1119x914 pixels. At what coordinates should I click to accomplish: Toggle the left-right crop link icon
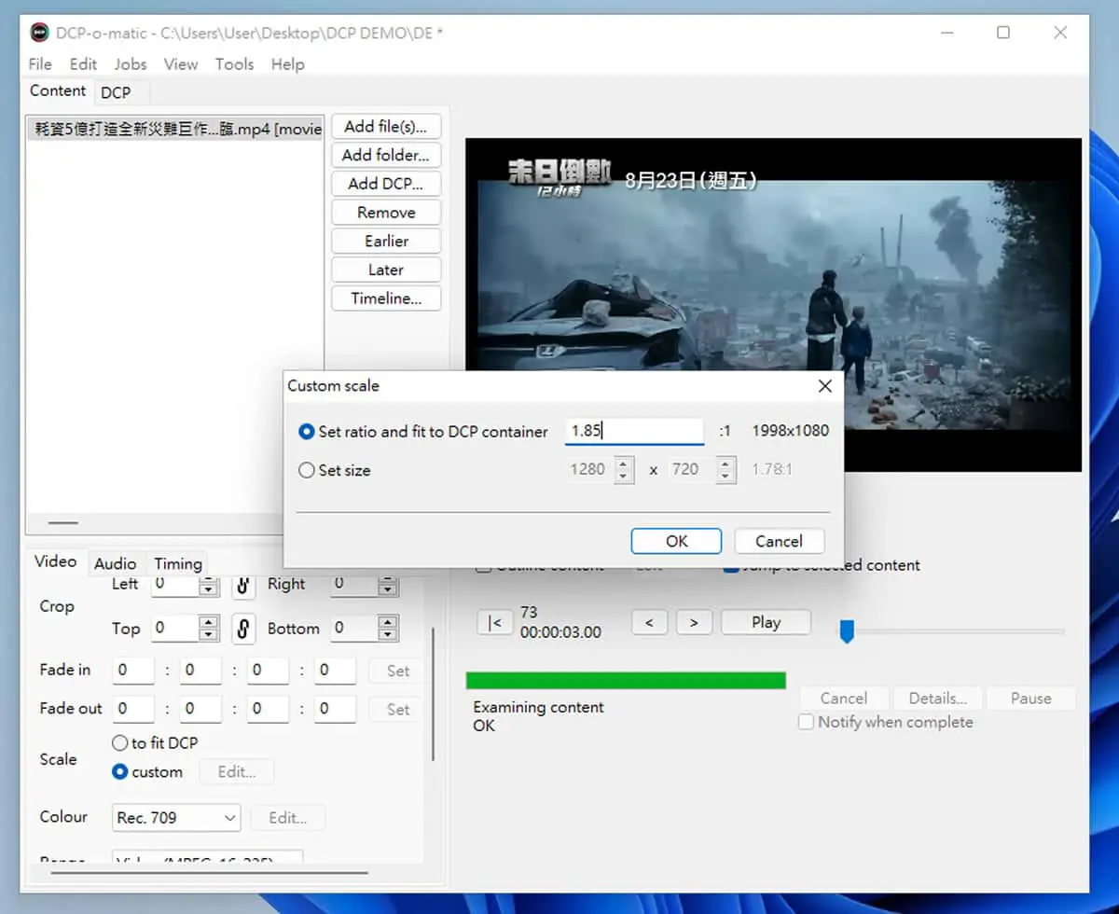click(242, 586)
